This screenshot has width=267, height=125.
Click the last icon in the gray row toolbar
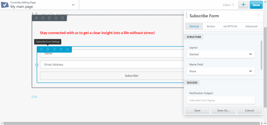(63, 18)
